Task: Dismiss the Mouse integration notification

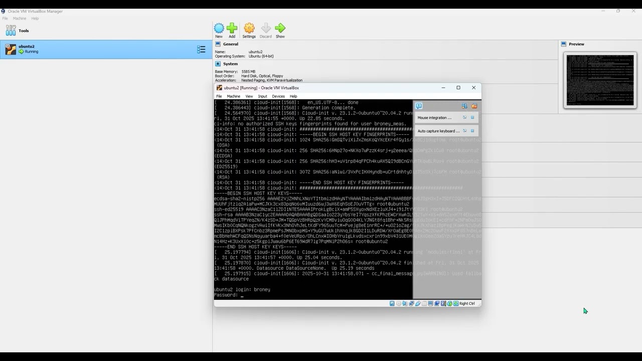Action: [x=472, y=117]
